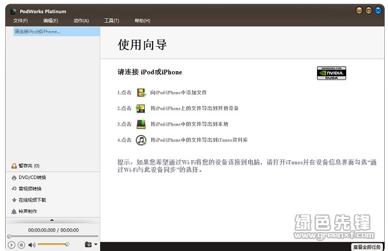Select the 请连接iPod或iPhone tree entry

[x=56, y=32]
